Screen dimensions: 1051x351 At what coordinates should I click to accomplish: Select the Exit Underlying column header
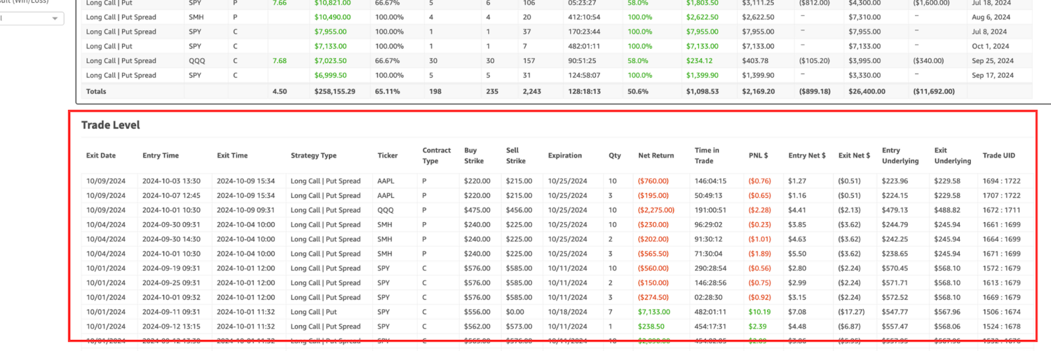[x=952, y=156]
